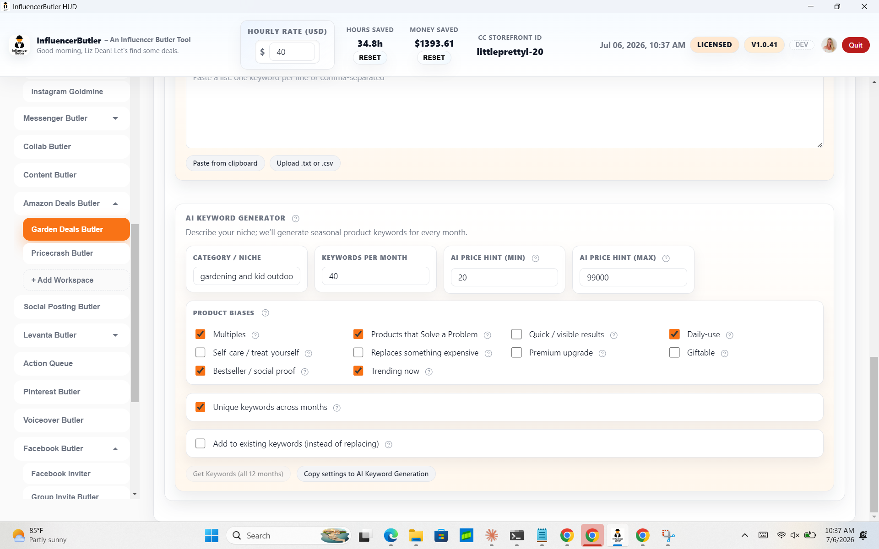
Task: Click Paste from clipboard button
Action: click(225, 163)
